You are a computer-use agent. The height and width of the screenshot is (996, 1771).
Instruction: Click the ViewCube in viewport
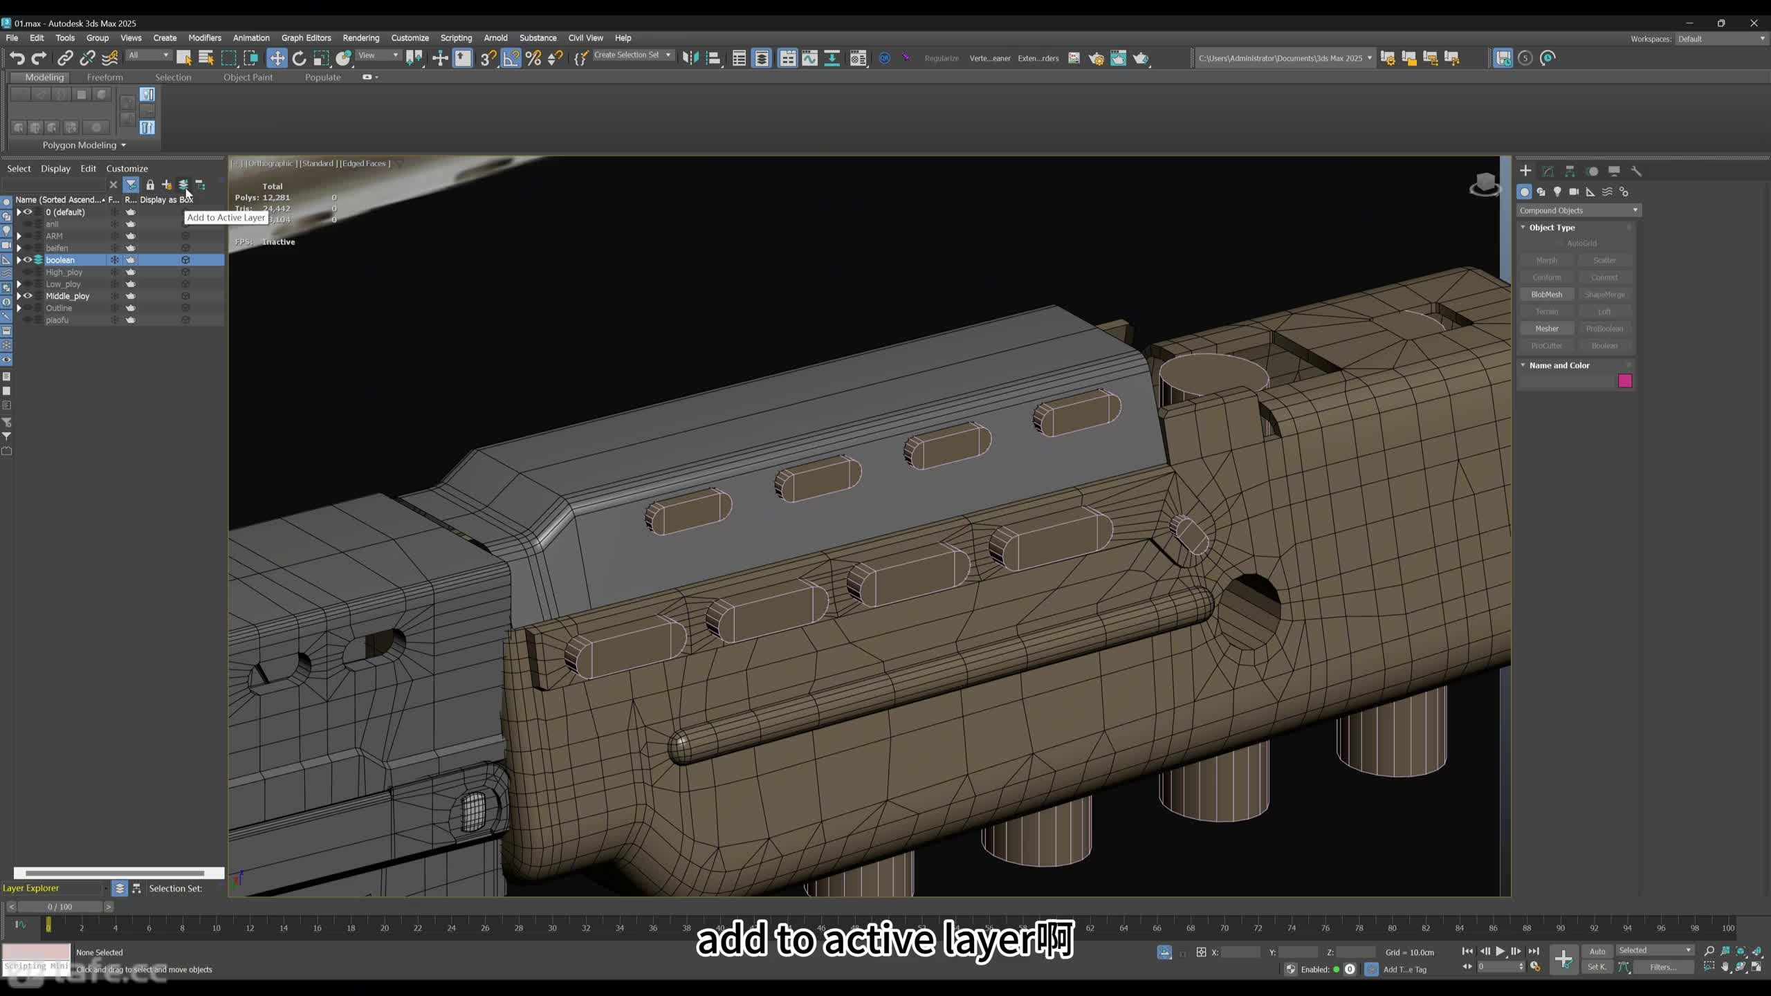point(1485,185)
